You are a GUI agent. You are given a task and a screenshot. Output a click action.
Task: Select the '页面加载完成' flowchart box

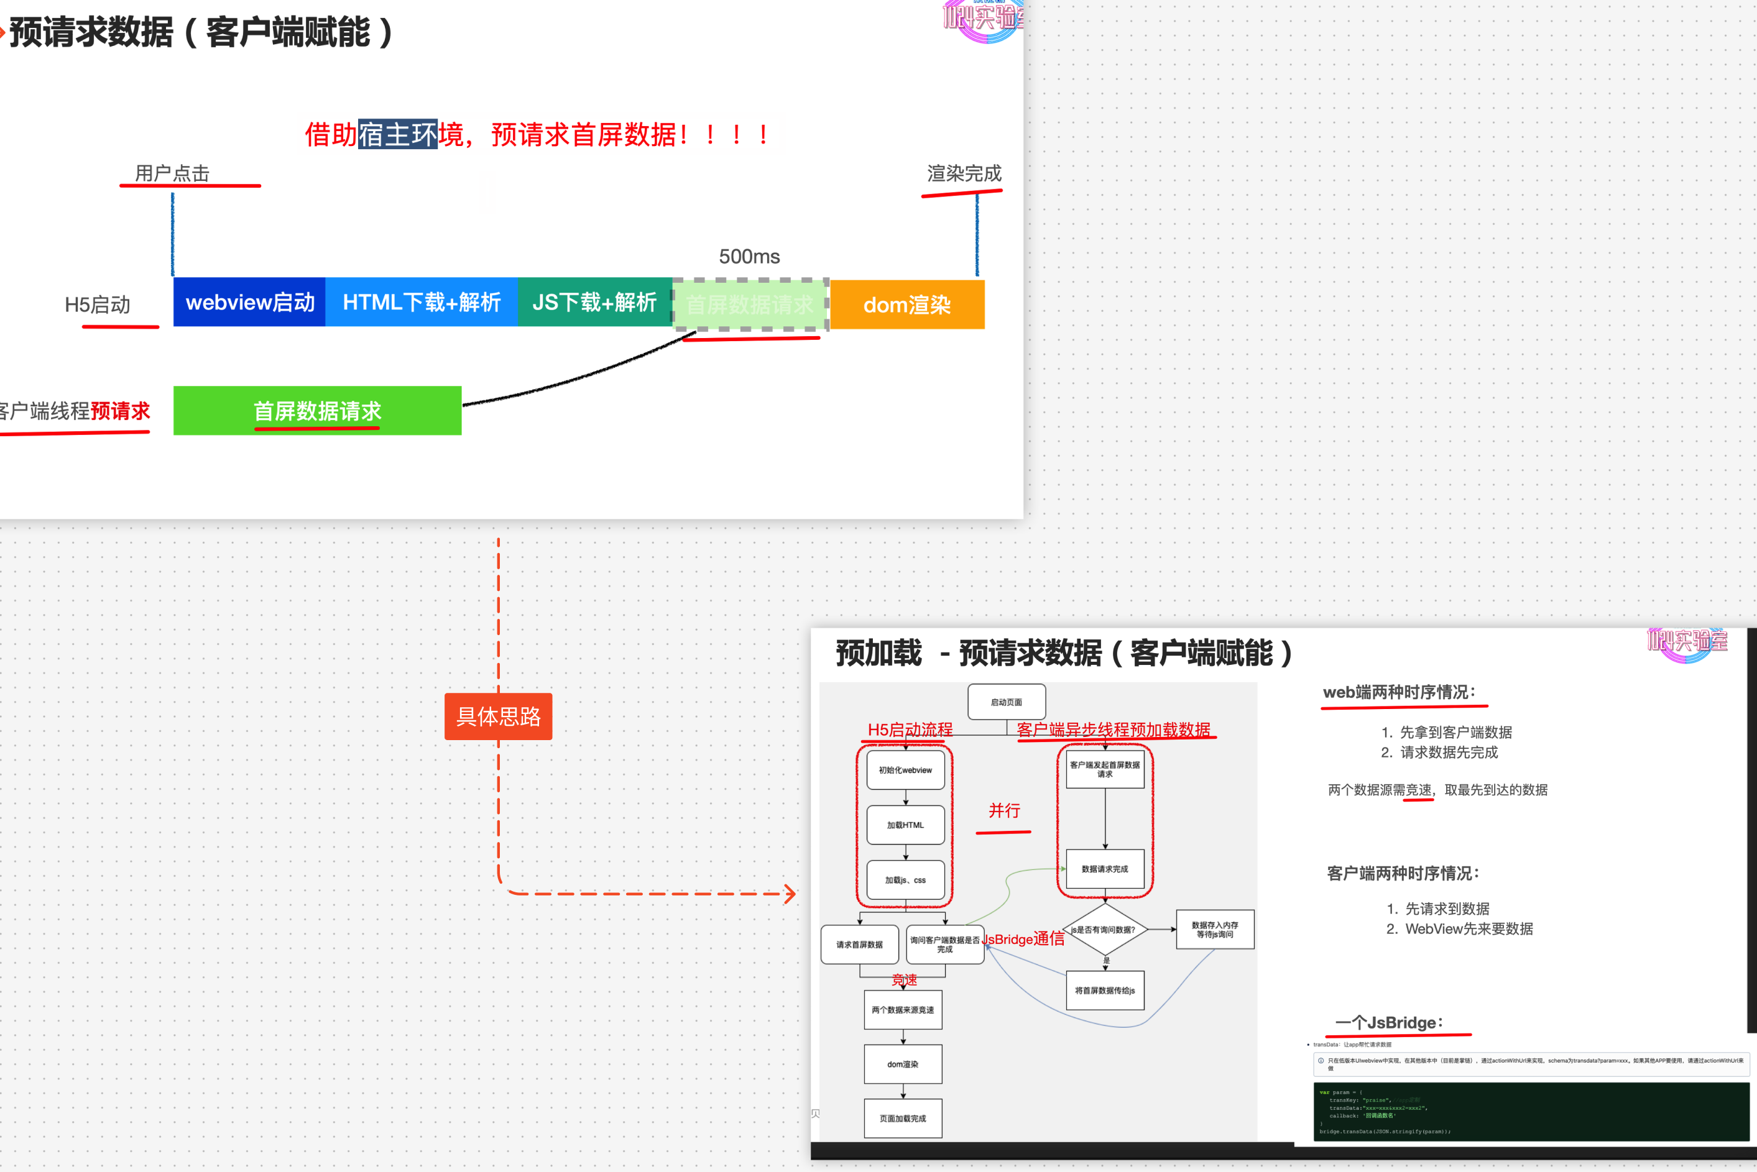pyautogui.click(x=903, y=1118)
